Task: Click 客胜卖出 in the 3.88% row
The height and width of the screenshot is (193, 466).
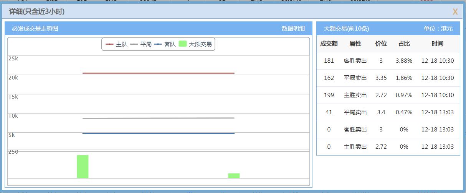Action: pos(355,61)
